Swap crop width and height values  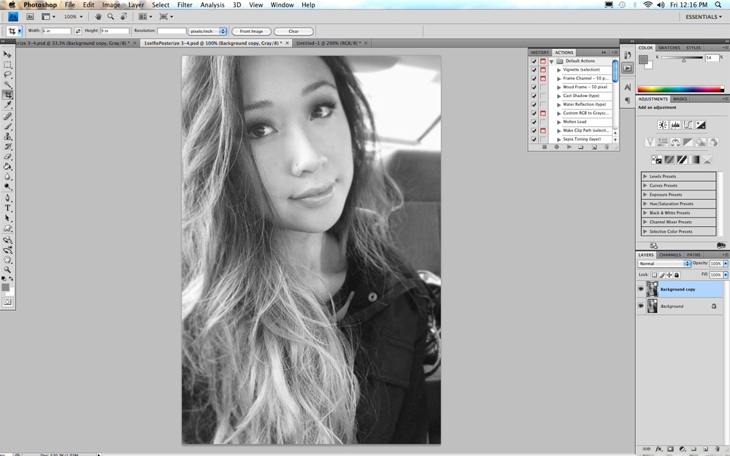[x=78, y=31]
